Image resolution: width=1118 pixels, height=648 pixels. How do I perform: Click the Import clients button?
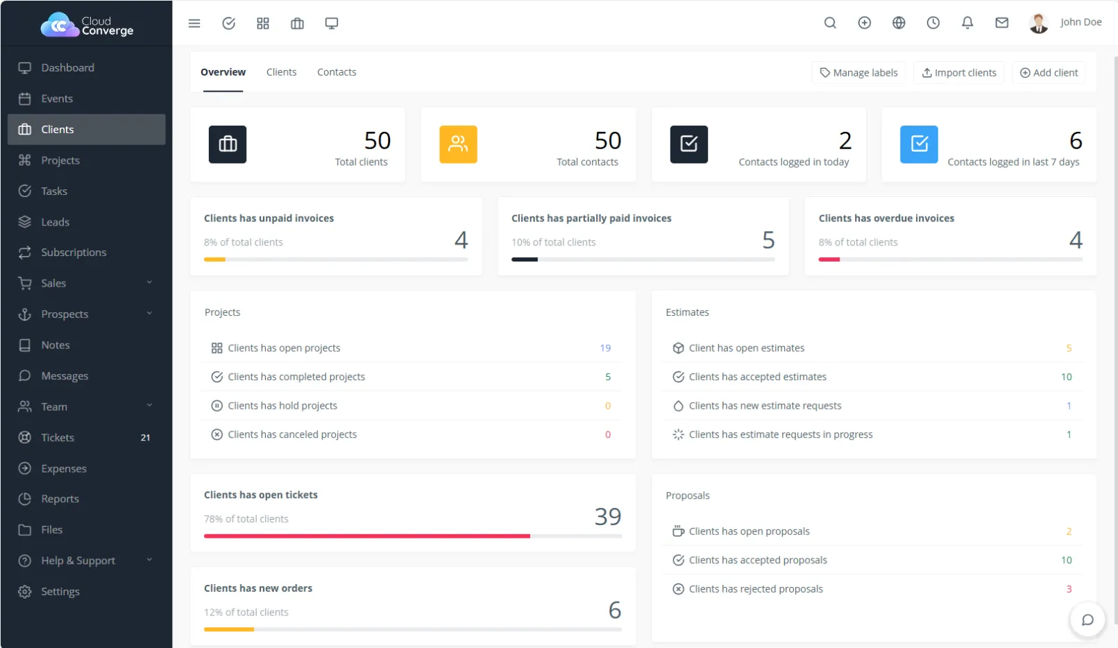click(958, 73)
